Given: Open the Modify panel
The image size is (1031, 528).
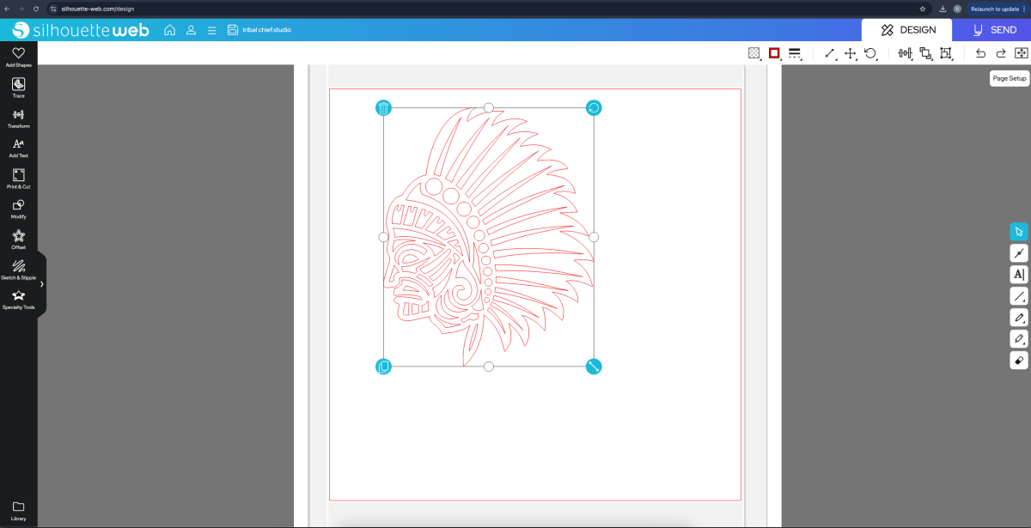Looking at the screenshot, I should (x=19, y=209).
